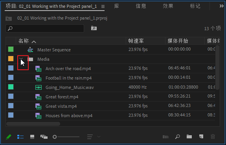
Task: Select Going_Home_Music.wav
Action: (70, 87)
